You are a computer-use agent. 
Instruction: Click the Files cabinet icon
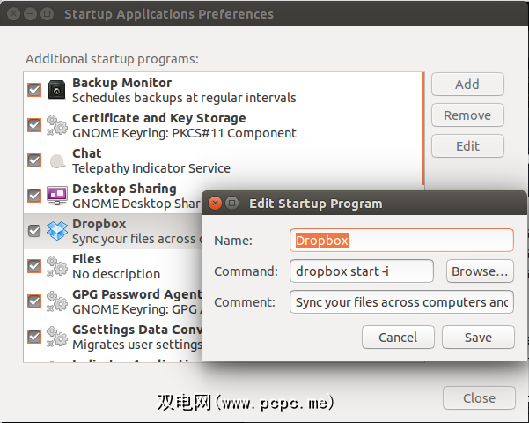[57, 266]
